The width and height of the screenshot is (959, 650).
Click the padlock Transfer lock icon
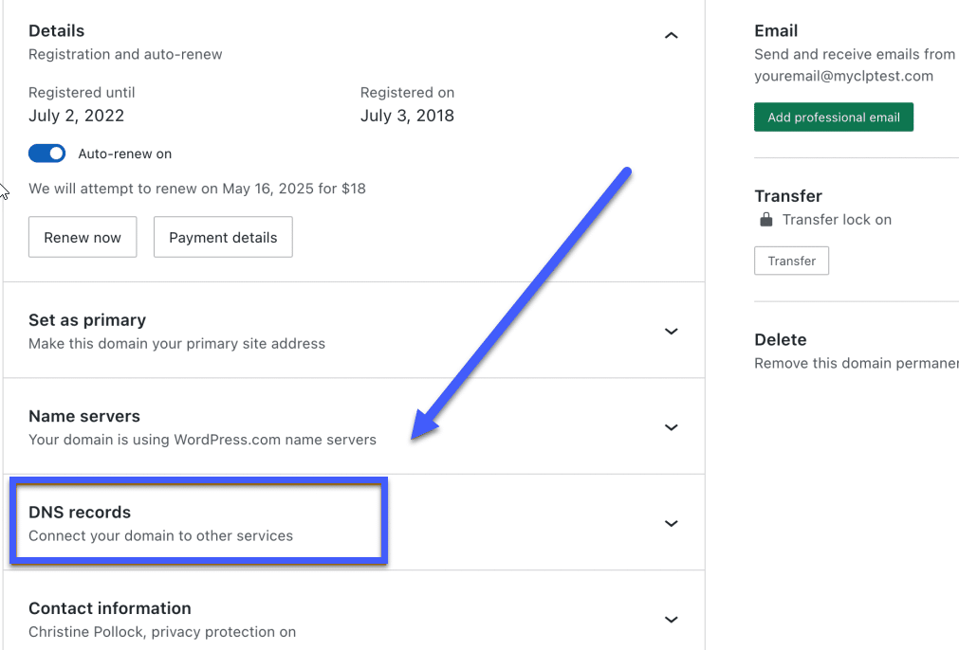[765, 220]
